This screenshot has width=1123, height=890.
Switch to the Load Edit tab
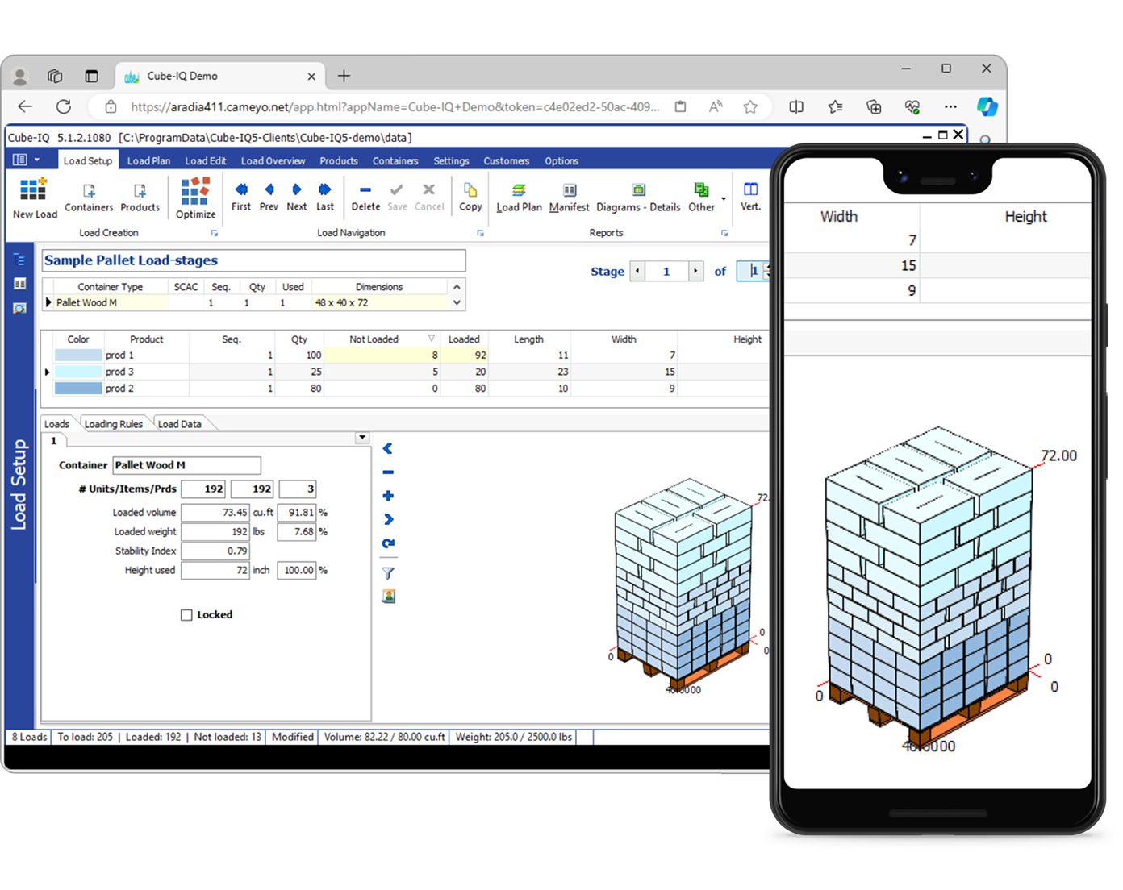(206, 160)
